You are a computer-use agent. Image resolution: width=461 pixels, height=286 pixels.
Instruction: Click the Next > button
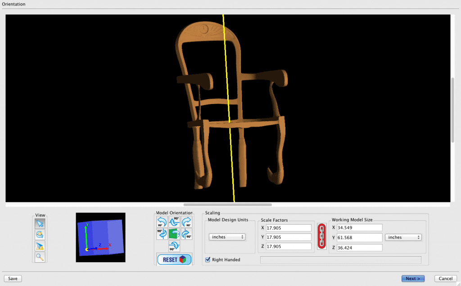pos(413,278)
